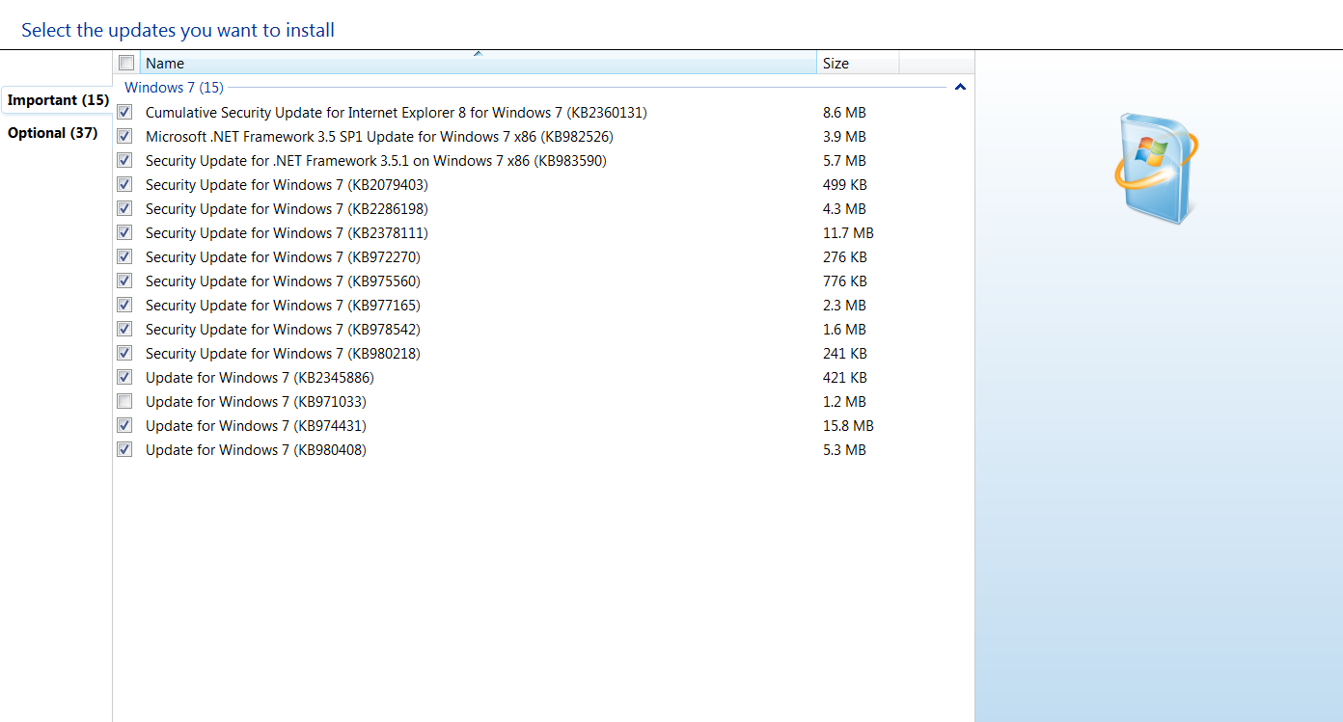1343x722 pixels.
Task: Select Update for Windows 7 (KB2345886)
Action: (x=260, y=378)
